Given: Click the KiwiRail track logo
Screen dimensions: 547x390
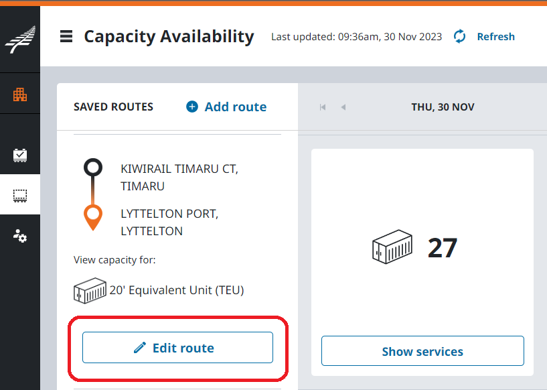Looking at the screenshot, I should coord(20,40).
